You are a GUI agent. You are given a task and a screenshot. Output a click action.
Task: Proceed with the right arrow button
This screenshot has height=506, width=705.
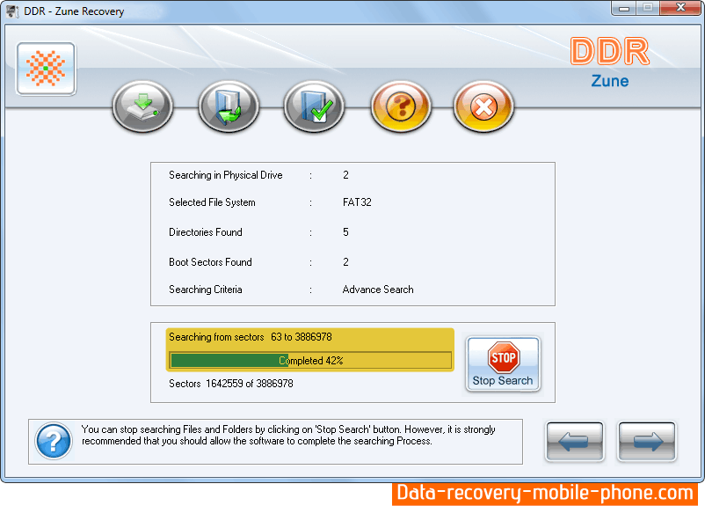(646, 442)
